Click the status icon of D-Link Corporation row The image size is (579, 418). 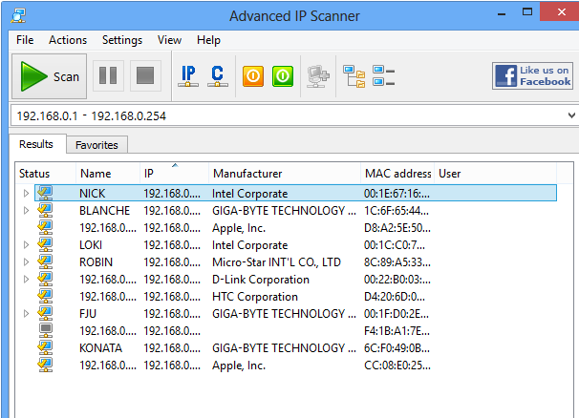click(x=45, y=279)
